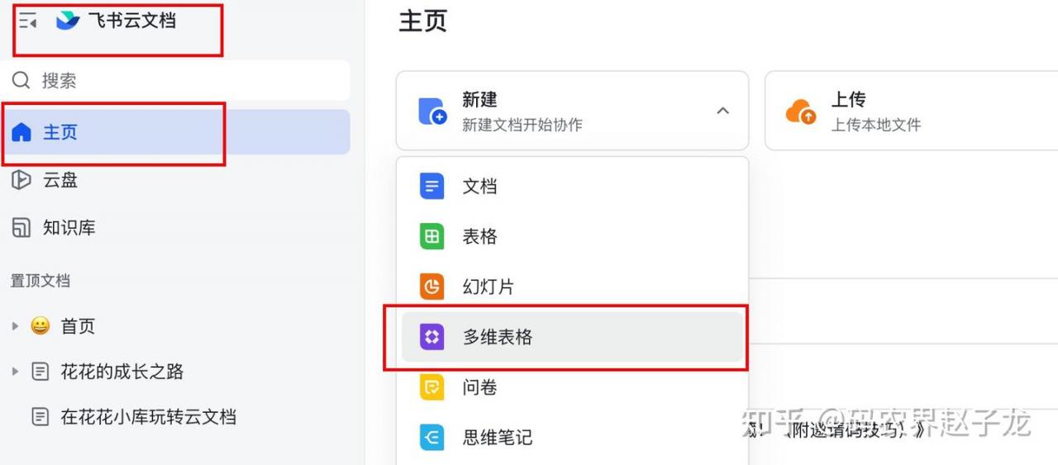Go to 知识库 in the sidebar
The height and width of the screenshot is (465, 1058).
tap(175, 228)
